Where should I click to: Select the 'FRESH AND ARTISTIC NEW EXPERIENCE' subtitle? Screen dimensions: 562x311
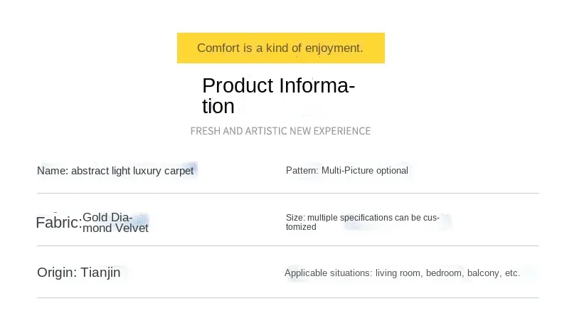point(280,131)
